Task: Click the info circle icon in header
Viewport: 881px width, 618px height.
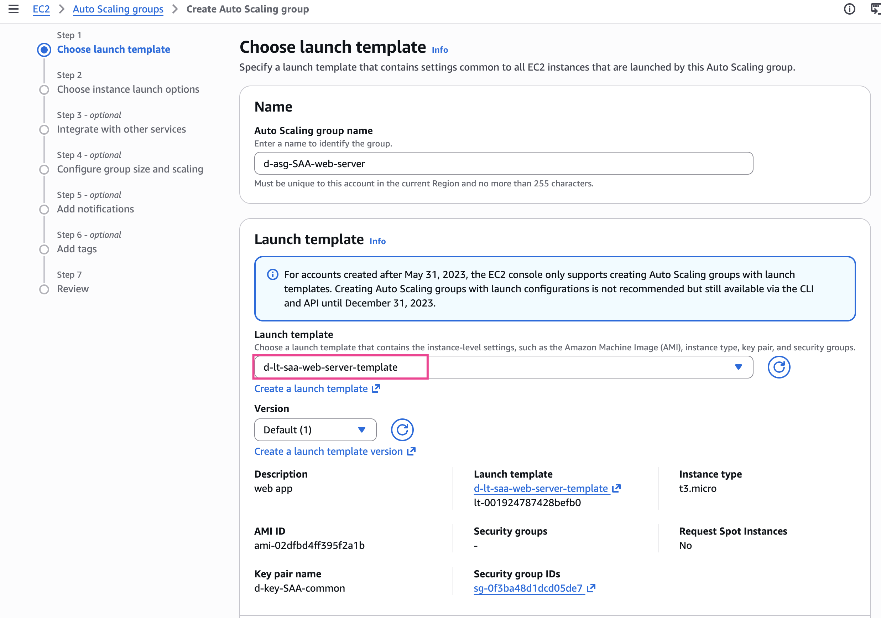Action: click(x=849, y=9)
